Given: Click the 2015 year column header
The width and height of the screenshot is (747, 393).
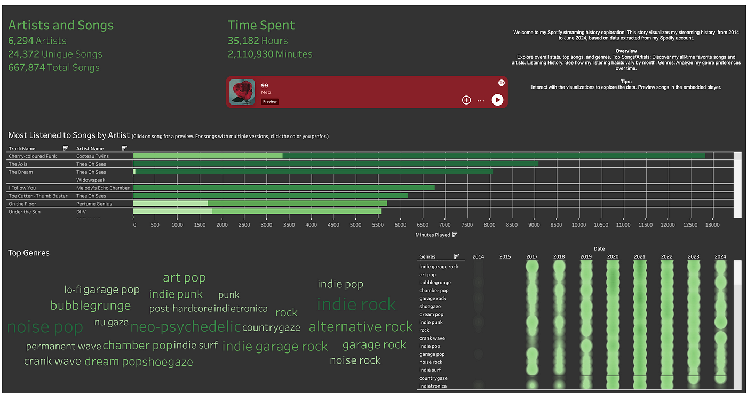Looking at the screenshot, I should click(x=505, y=256).
